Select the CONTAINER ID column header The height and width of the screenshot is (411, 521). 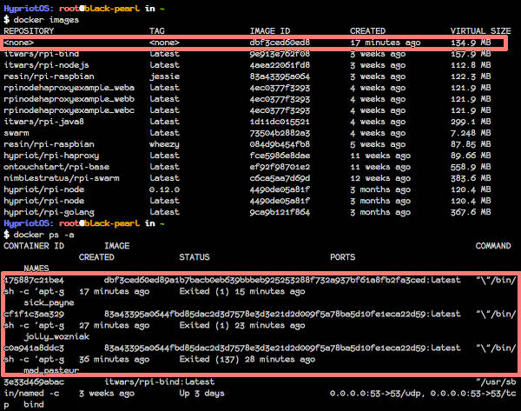34,246
